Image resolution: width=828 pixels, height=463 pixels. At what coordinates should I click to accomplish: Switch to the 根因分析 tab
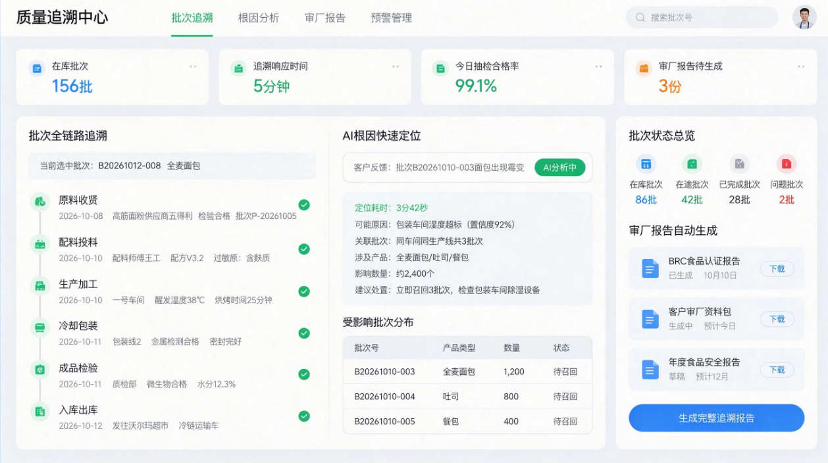[x=259, y=18]
